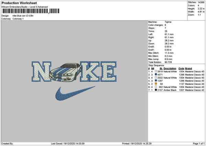The image size is (206, 146).
Task: Click the blue swoosh in the design preview
Action: tap(75, 93)
